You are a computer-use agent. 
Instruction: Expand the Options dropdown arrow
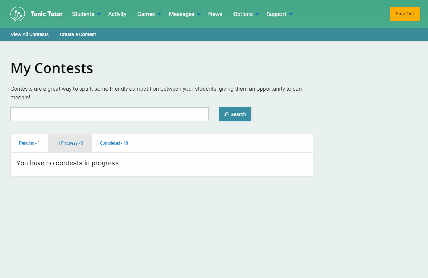[x=257, y=14]
